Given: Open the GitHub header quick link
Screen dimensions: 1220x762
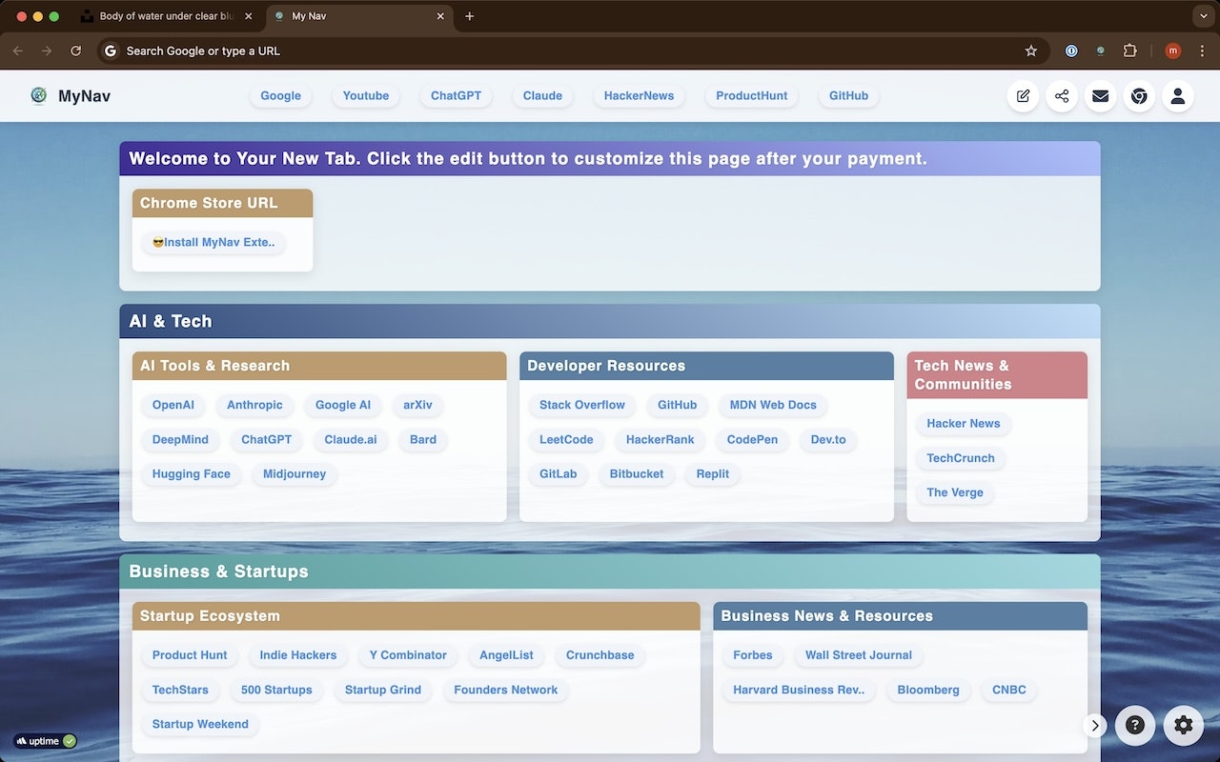Looking at the screenshot, I should (848, 96).
